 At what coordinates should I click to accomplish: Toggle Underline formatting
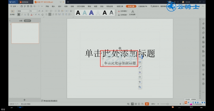click(x=25, y=14)
